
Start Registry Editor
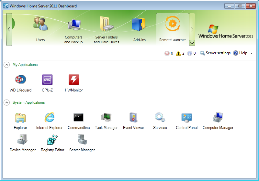pyautogui.click(x=52, y=143)
